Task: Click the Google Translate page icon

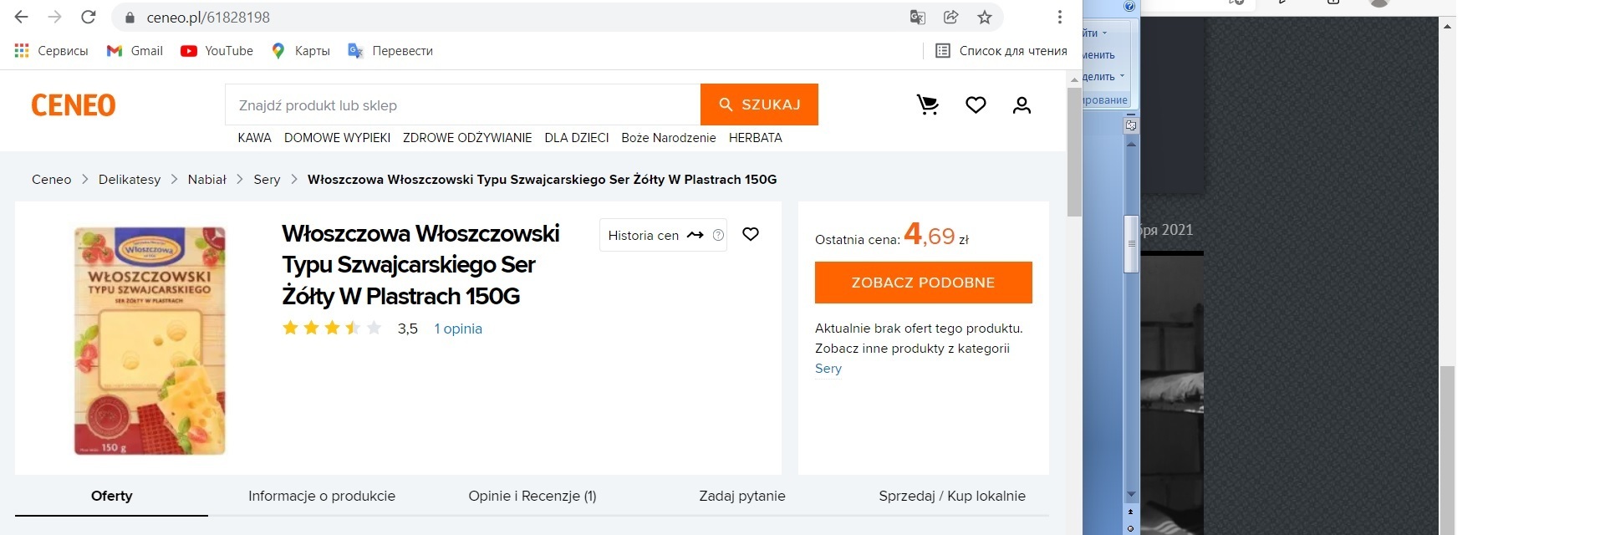Action: pos(918,18)
